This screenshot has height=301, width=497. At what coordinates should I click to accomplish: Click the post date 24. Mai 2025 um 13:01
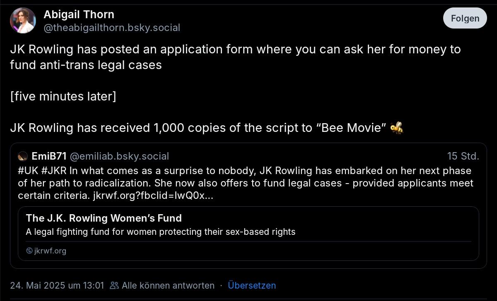(x=57, y=285)
